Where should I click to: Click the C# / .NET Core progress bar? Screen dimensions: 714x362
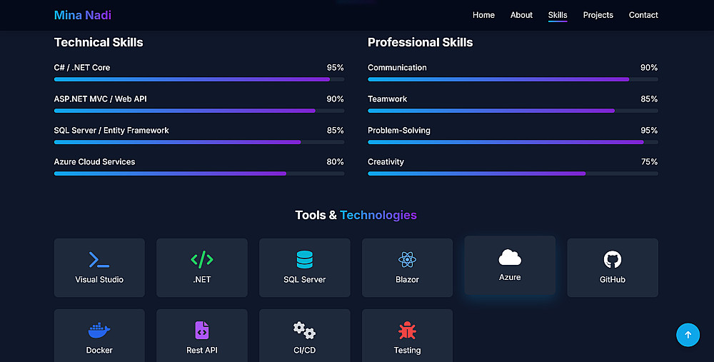(199, 79)
